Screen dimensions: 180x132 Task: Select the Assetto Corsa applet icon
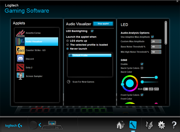coord(20,33)
